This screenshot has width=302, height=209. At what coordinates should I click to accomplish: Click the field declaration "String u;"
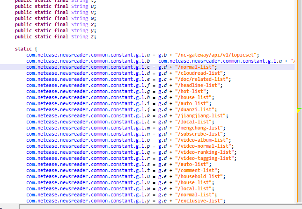pos(83,7)
